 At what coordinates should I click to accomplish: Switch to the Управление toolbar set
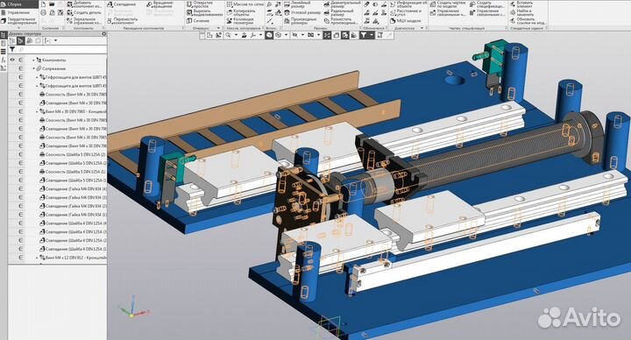(19, 12)
